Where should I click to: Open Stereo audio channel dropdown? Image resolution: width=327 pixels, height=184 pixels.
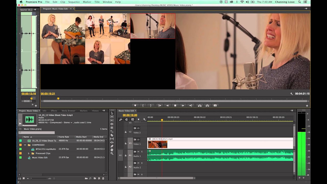point(71,123)
